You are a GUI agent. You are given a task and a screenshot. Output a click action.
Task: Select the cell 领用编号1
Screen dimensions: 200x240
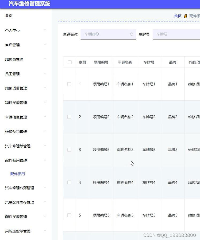coord(101,84)
